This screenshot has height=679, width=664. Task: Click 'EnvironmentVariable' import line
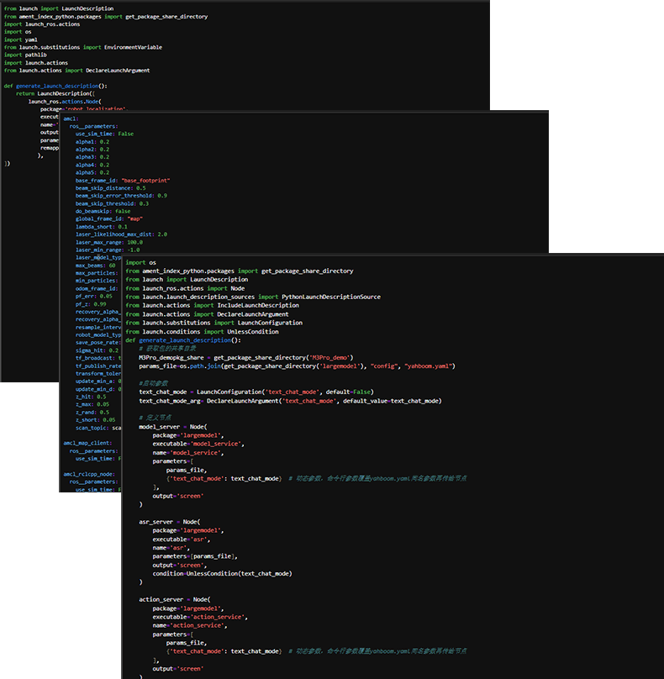(x=83, y=47)
